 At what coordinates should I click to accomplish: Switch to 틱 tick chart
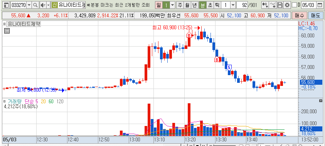tap(217, 5)
